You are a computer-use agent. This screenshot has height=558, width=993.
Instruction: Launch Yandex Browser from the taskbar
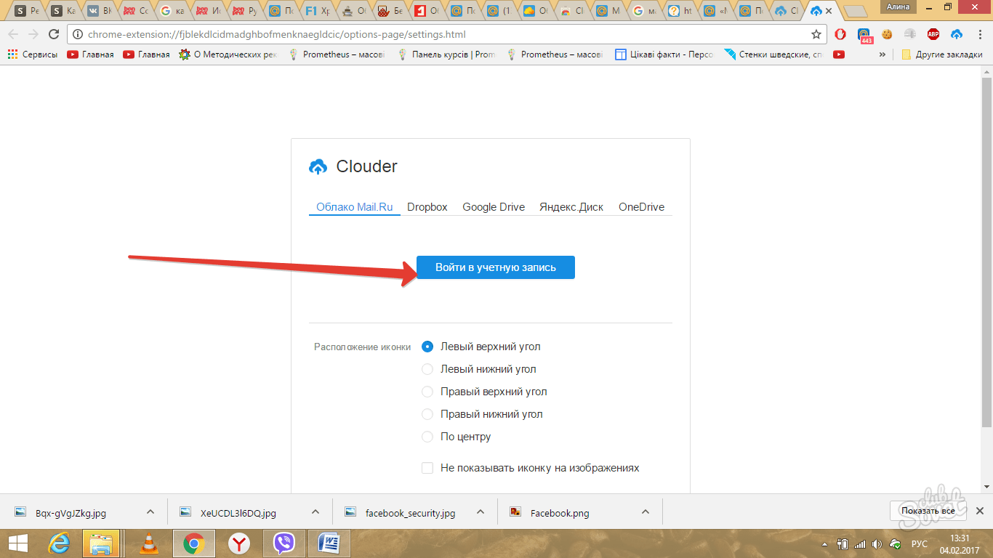tap(238, 543)
